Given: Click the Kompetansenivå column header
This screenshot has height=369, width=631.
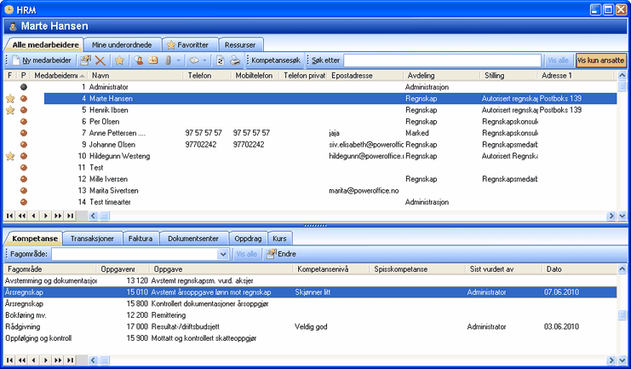Looking at the screenshot, I should pyautogui.click(x=331, y=269).
